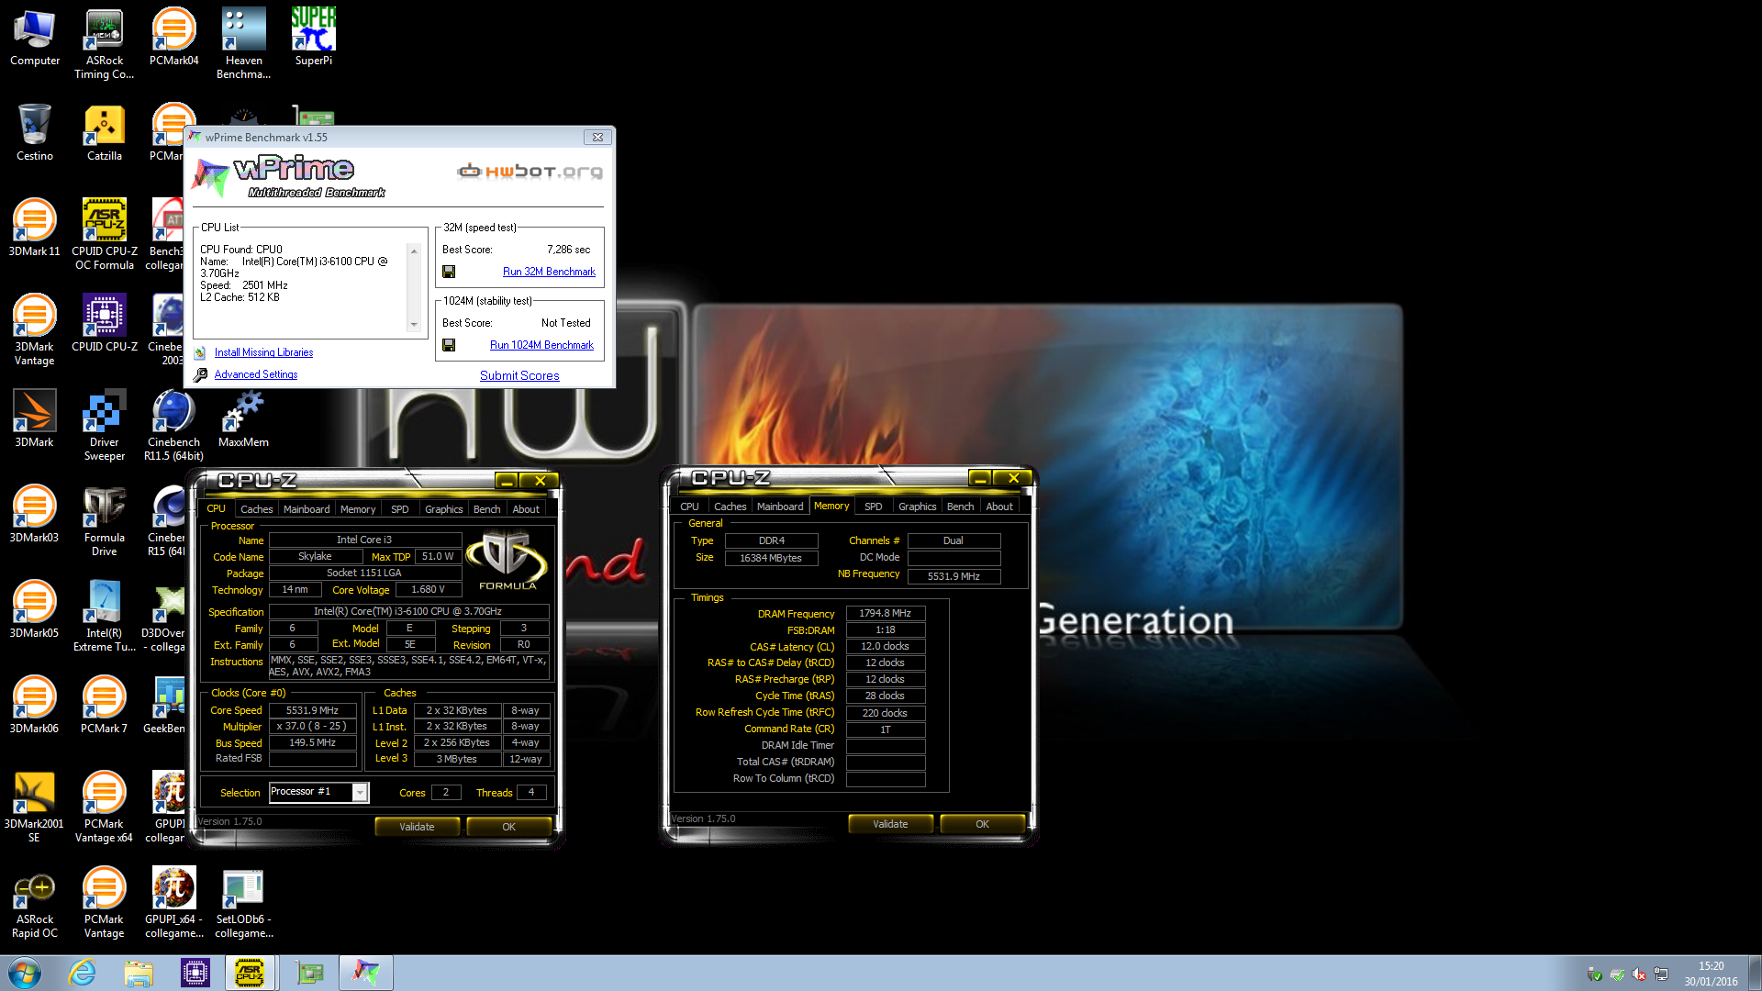The image size is (1762, 991).
Task: Click Run 32M Benchmark link
Action: pyautogui.click(x=549, y=272)
